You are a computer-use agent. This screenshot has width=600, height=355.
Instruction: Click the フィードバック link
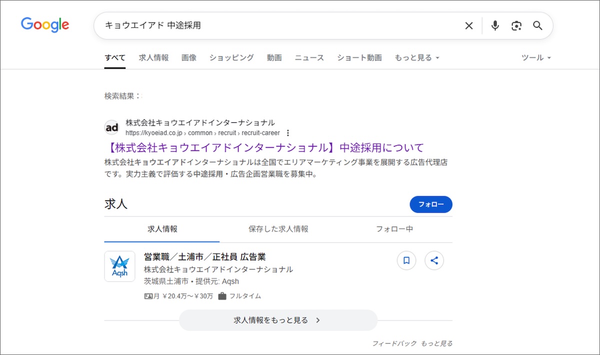tap(394, 344)
